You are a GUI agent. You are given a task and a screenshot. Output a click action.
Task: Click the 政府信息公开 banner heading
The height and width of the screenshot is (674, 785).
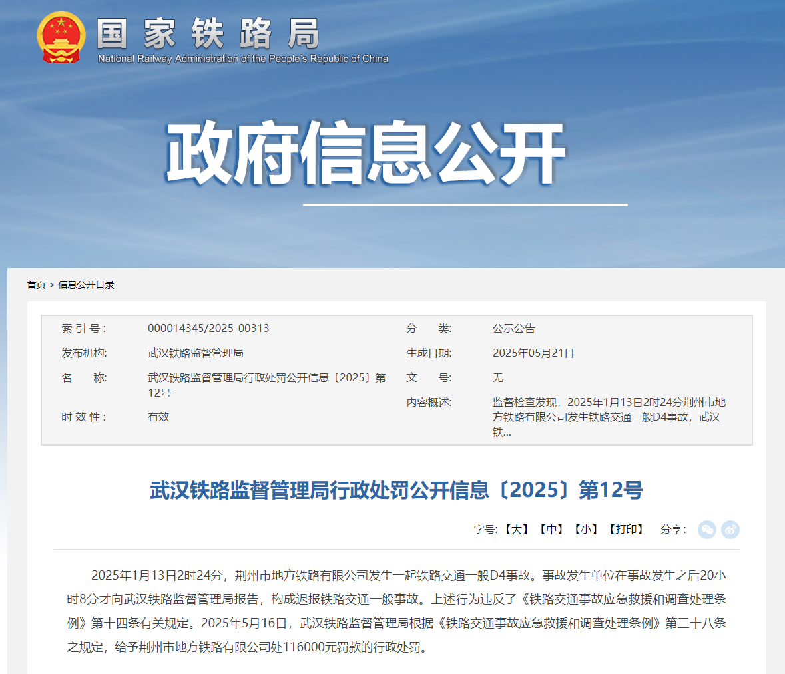click(x=365, y=153)
